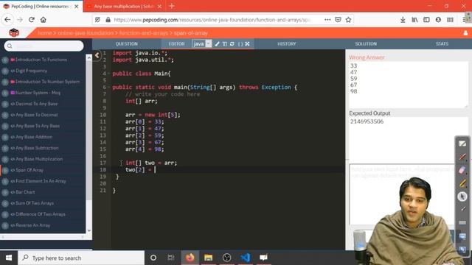Screen dimensions: 472x265
Task: Open the user profile icon in orange bar
Action: (465, 32)
